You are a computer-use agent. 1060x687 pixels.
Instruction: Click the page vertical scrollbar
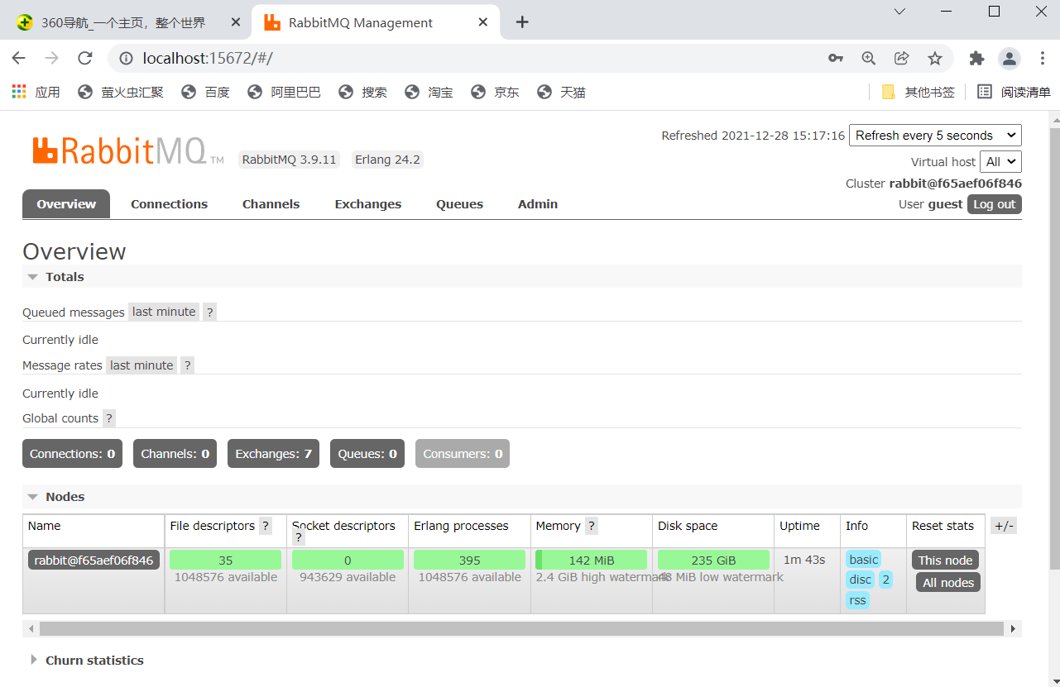click(x=1055, y=347)
